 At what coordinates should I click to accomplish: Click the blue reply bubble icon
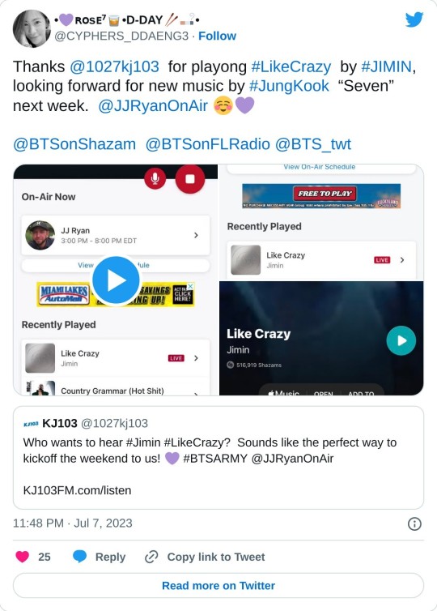(x=80, y=557)
